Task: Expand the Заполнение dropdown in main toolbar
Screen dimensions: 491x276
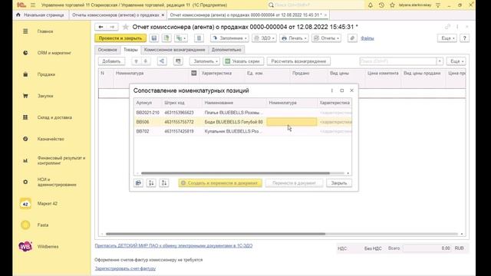Action: (x=229, y=38)
